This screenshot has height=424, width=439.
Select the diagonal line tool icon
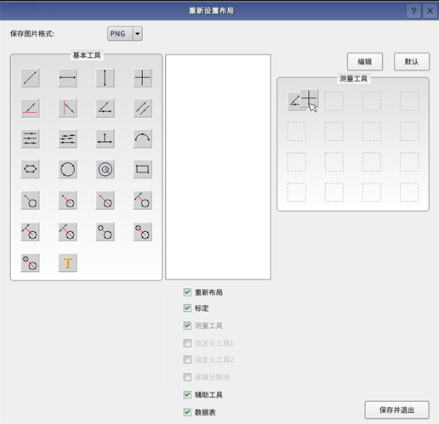(x=30, y=77)
